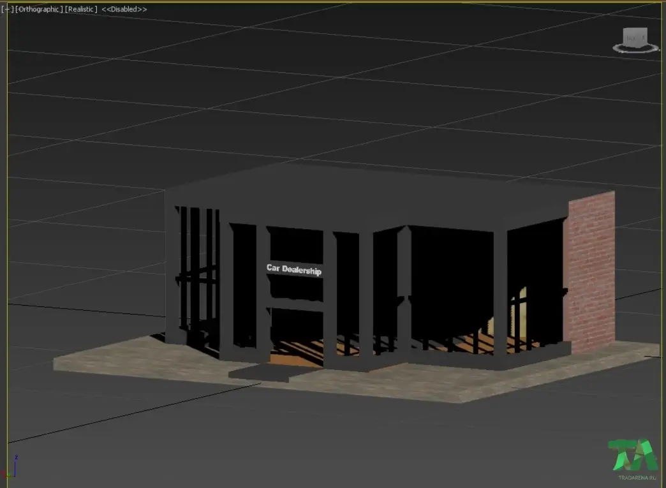
Task: Select the column right of the sign
Action: (330, 297)
